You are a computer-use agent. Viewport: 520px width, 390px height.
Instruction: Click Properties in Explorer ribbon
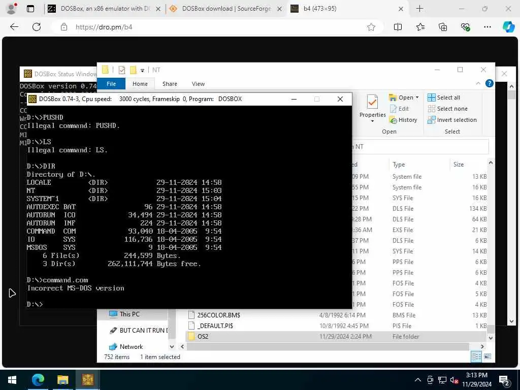[372, 108]
